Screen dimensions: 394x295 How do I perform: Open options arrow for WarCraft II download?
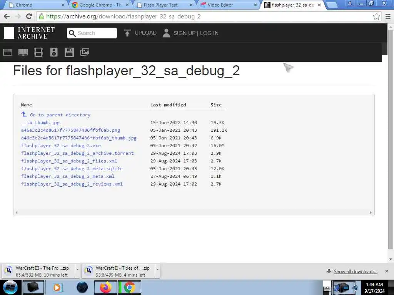pos(157,269)
